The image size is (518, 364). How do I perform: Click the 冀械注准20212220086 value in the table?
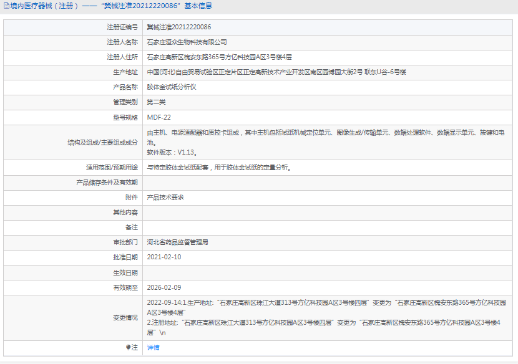tap(178, 27)
